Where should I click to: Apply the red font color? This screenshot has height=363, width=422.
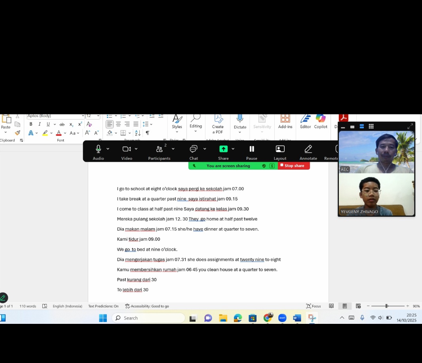click(59, 133)
